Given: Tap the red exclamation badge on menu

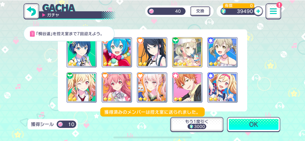Looking at the screenshot, I should coord(279,5).
